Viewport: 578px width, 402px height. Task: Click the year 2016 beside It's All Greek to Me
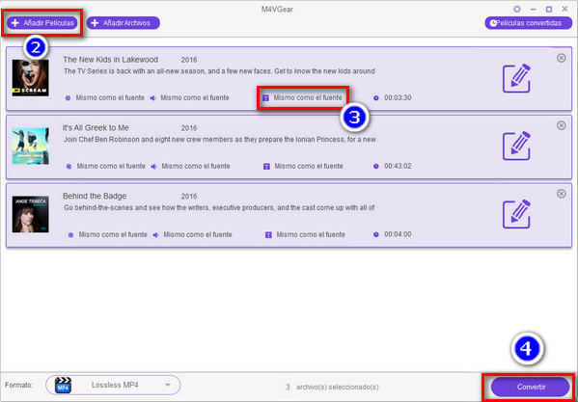[189, 128]
